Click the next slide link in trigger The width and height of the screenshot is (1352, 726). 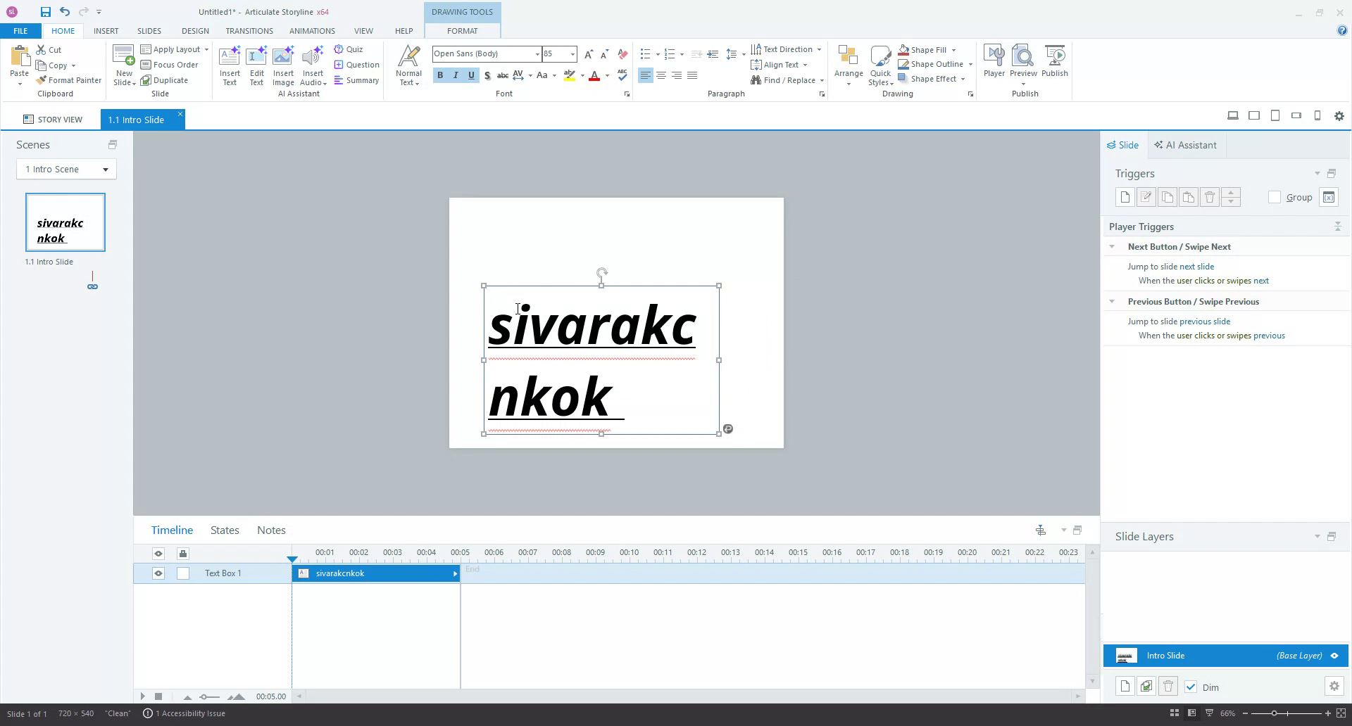click(x=1196, y=266)
